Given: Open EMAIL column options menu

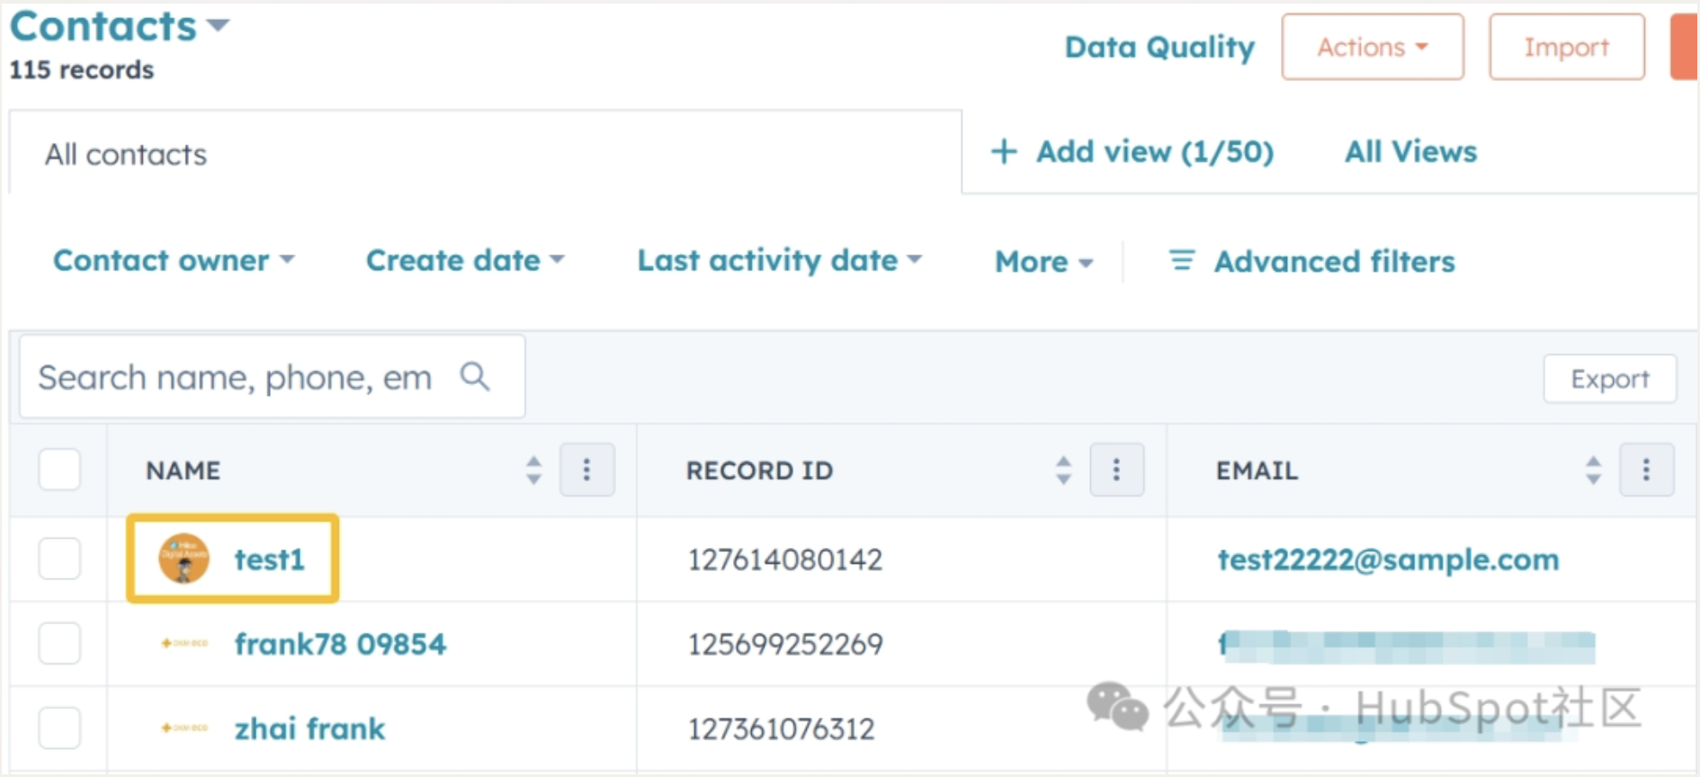Looking at the screenshot, I should tap(1646, 469).
